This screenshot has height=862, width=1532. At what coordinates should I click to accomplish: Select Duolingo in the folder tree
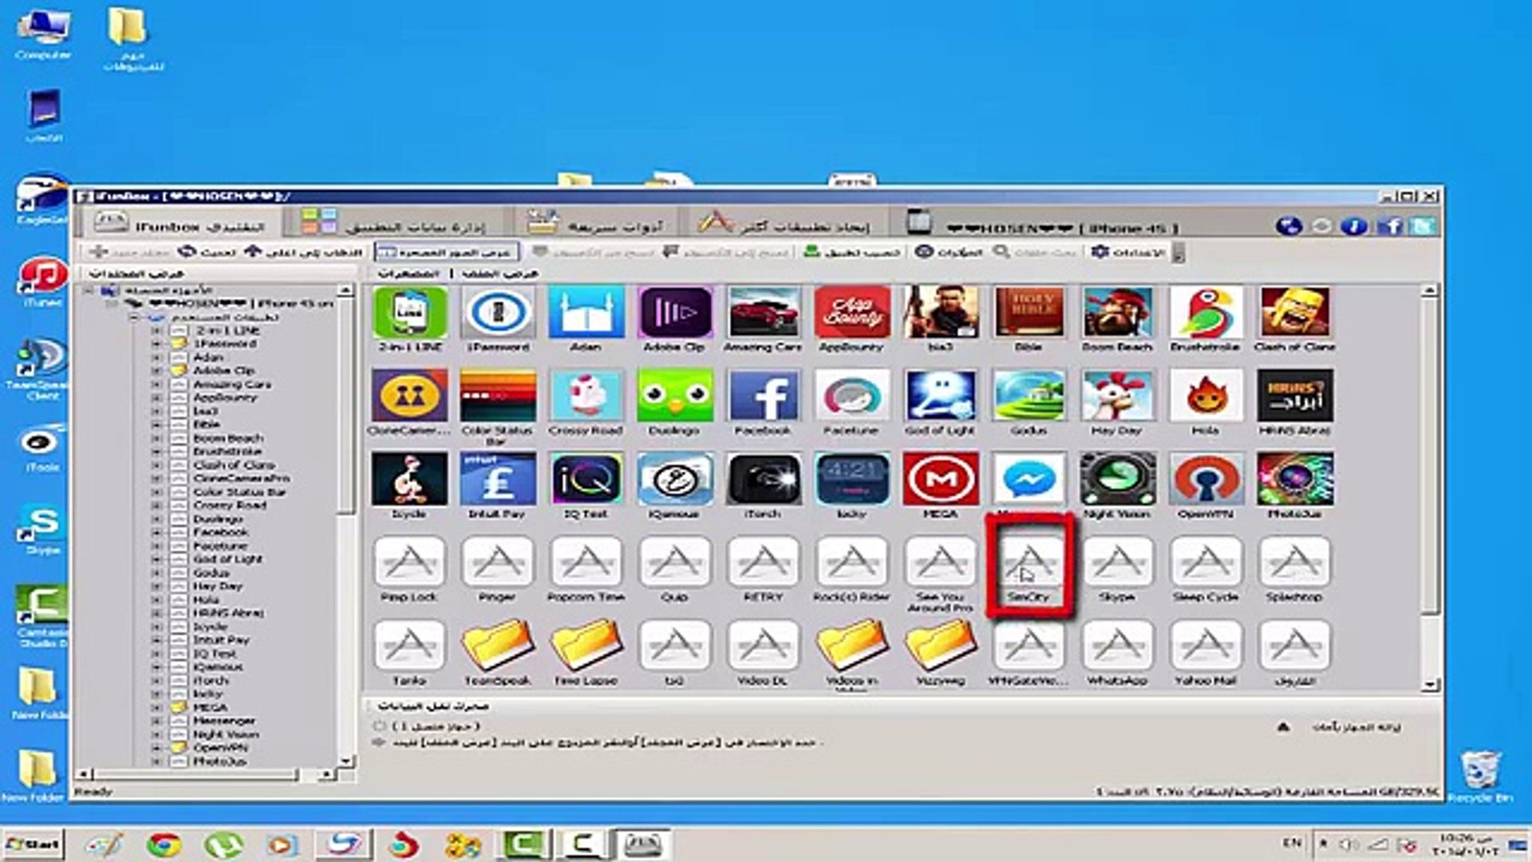pos(218,519)
